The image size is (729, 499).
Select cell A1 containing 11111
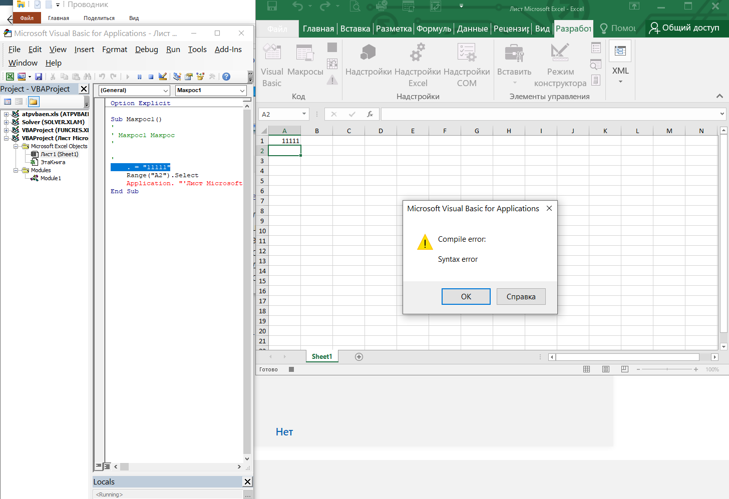[284, 141]
